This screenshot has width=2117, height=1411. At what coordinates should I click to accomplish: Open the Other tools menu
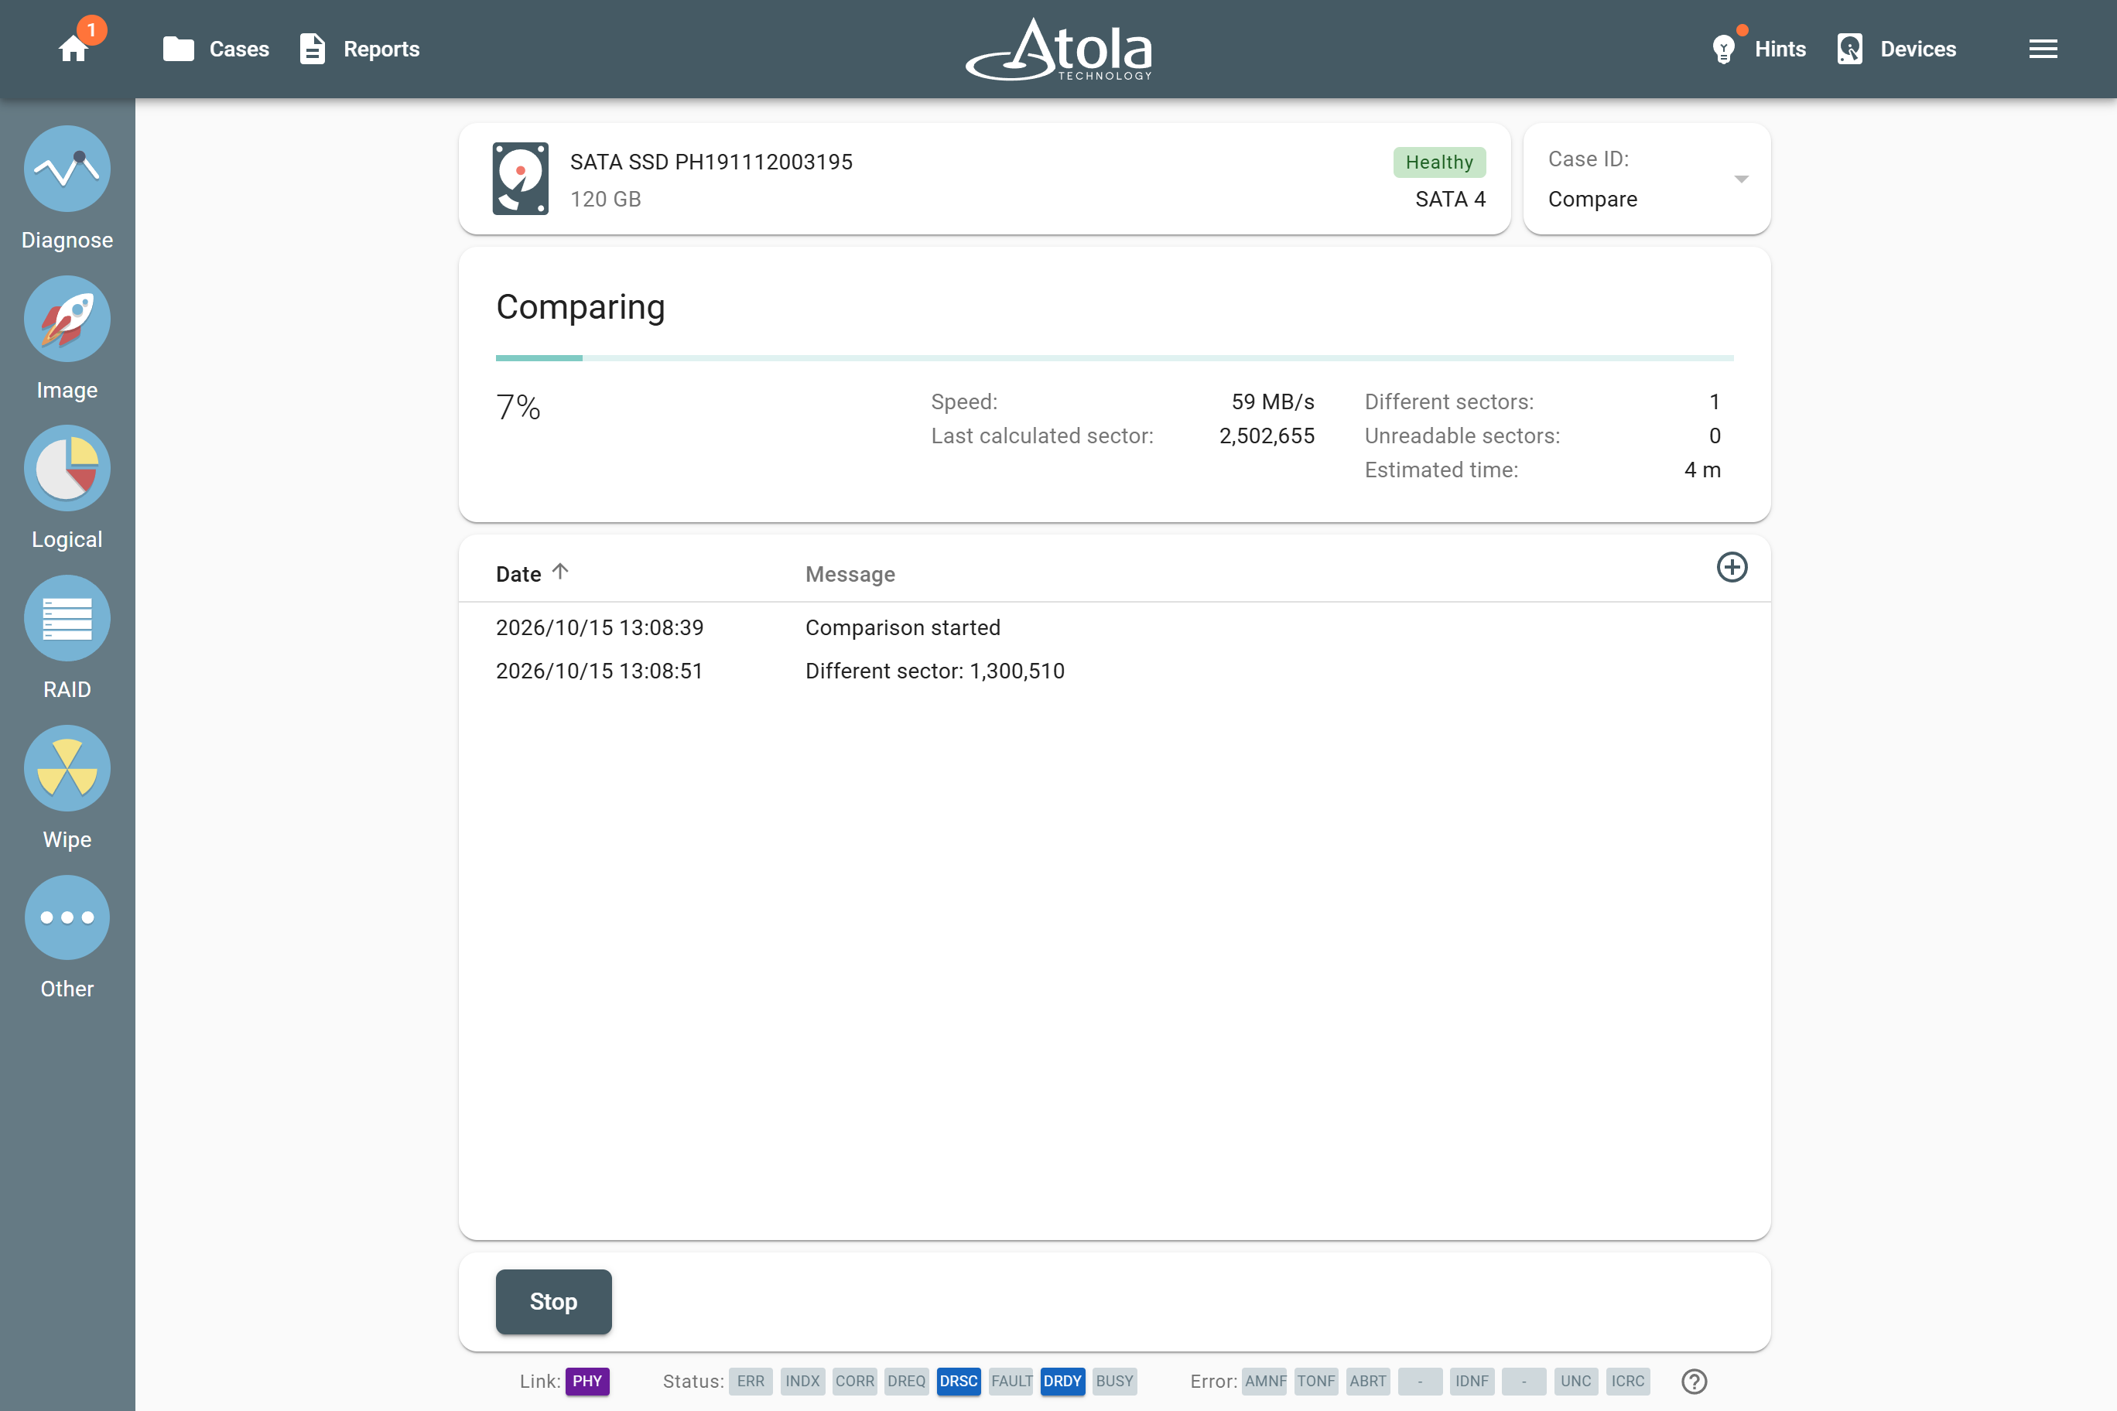pyautogui.click(x=67, y=937)
